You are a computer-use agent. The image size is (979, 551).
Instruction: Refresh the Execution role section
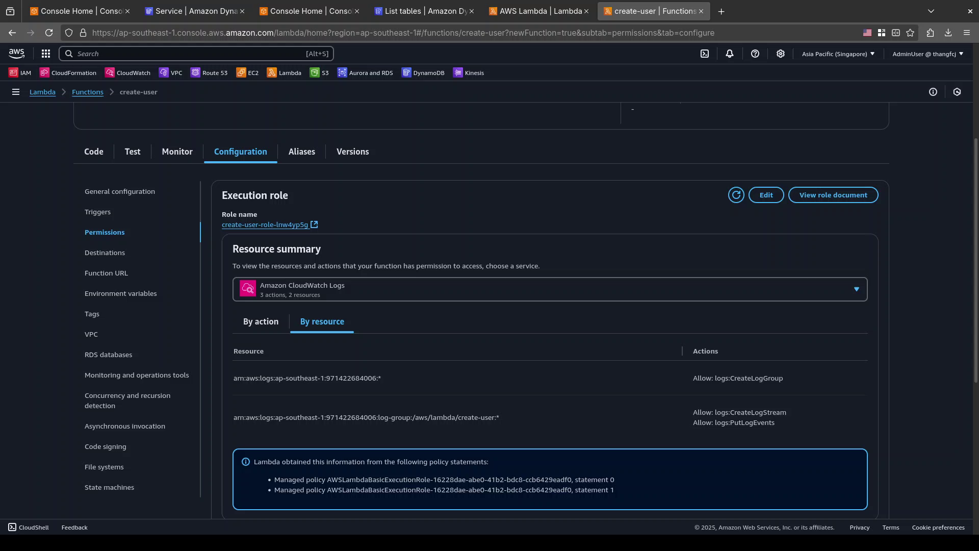(x=736, y=195)
